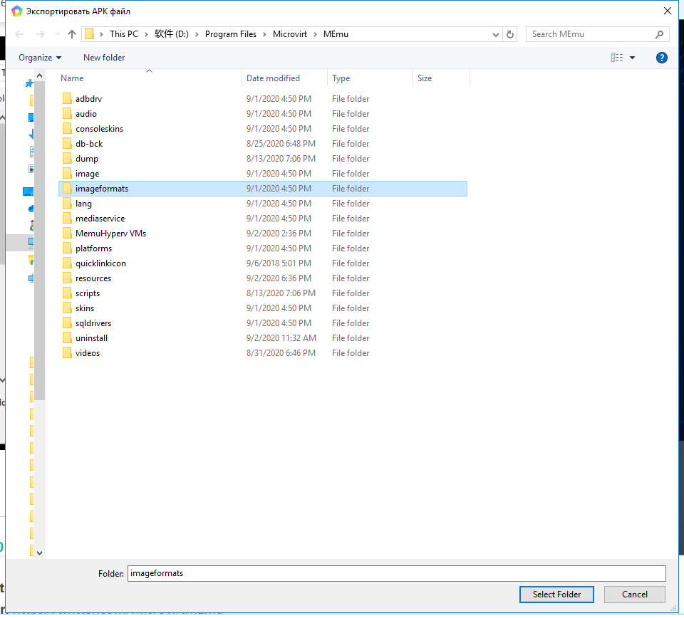The height and width of the screenshot is (618, 684).
Task: Click Program Files in the breadcrumb path
Action: tap(230, 34)
